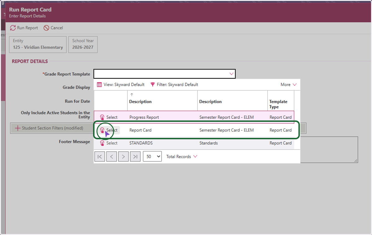Image resolution: width=372 pixels, height=235 pixels.
Task: Click the Cancel circle-slash icon
Action: click(x=46, y=28)
